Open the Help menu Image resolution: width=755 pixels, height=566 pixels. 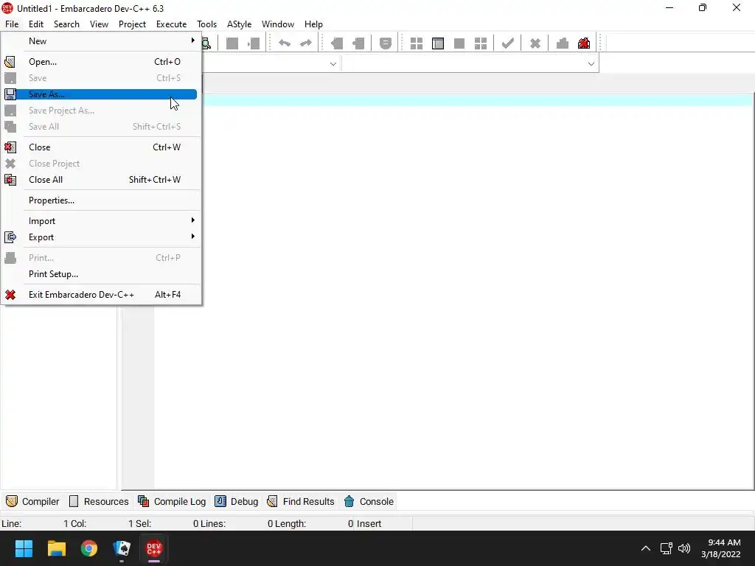click(x=313, y=24)
